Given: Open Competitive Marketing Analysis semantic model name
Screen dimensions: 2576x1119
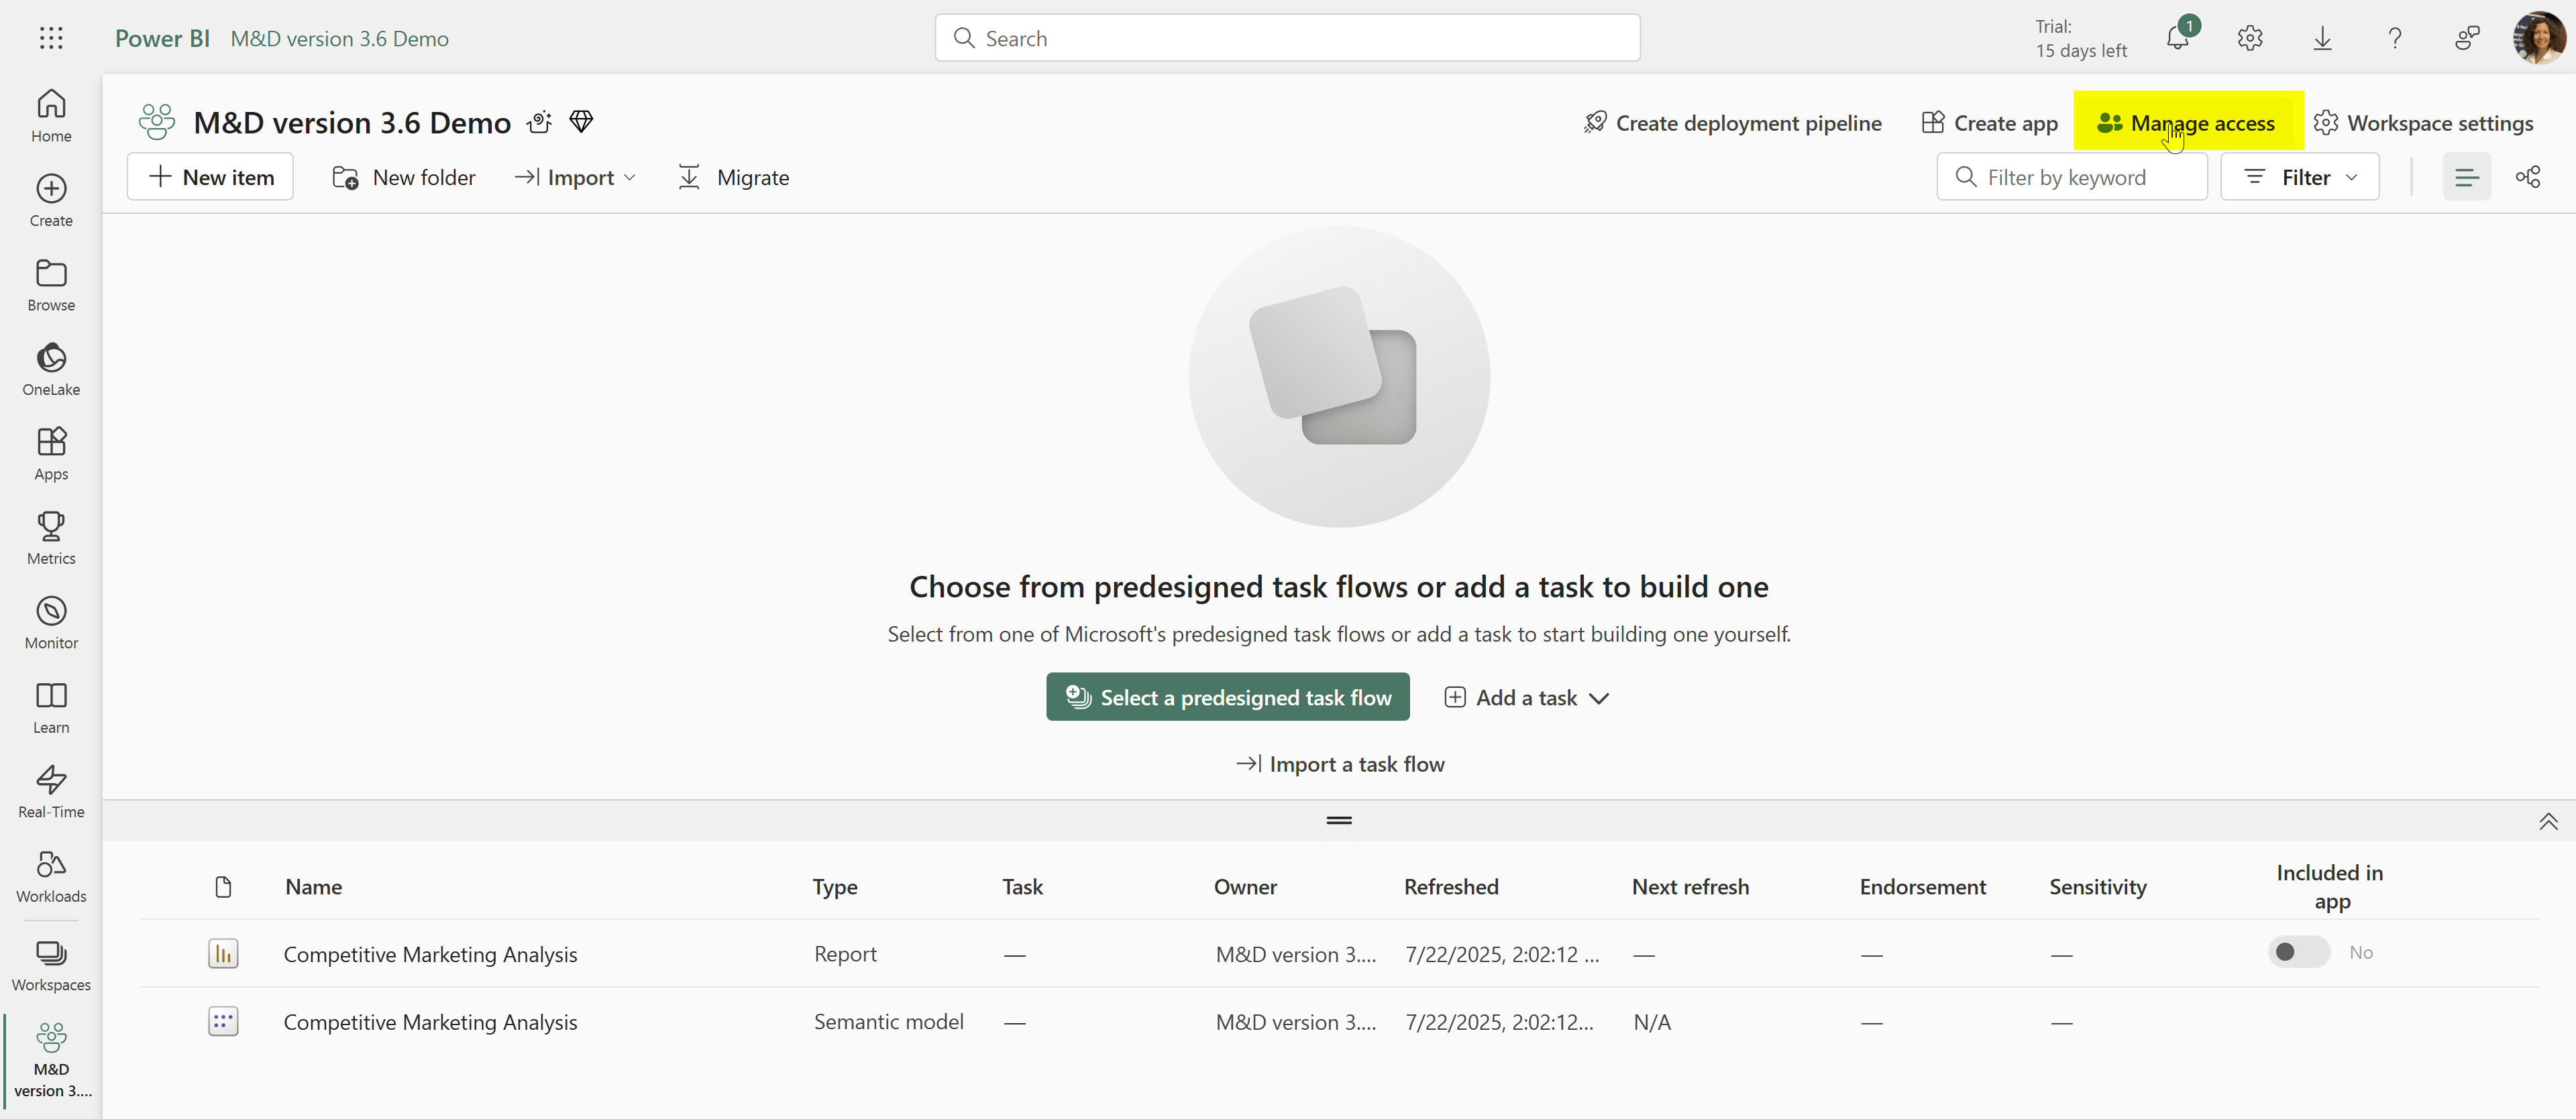Looking at the screenshot, I should pyautogui.click(x=430, y=1022).
